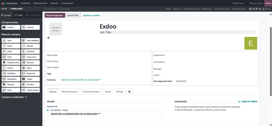This screenshot has height=126, width=272.
Task: Select the Resume tab
Action: (x=53, y=92)
